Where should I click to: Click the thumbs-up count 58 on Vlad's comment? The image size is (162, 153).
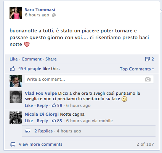pyautogui.click(x=57, y=105)
